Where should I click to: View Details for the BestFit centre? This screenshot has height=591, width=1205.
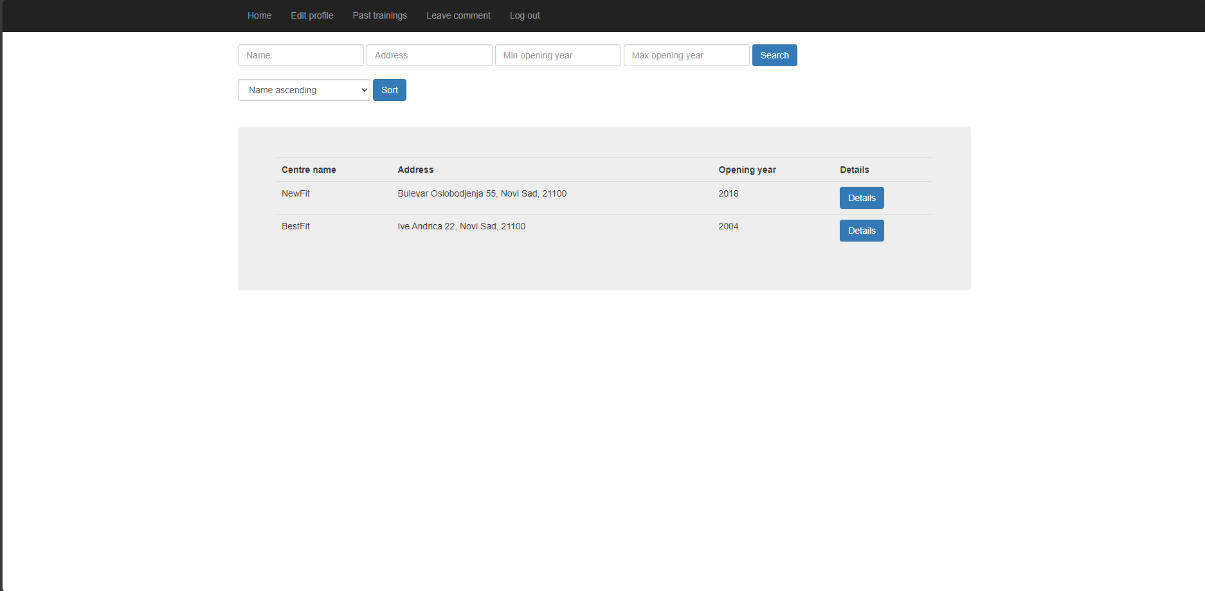(862, 231)
